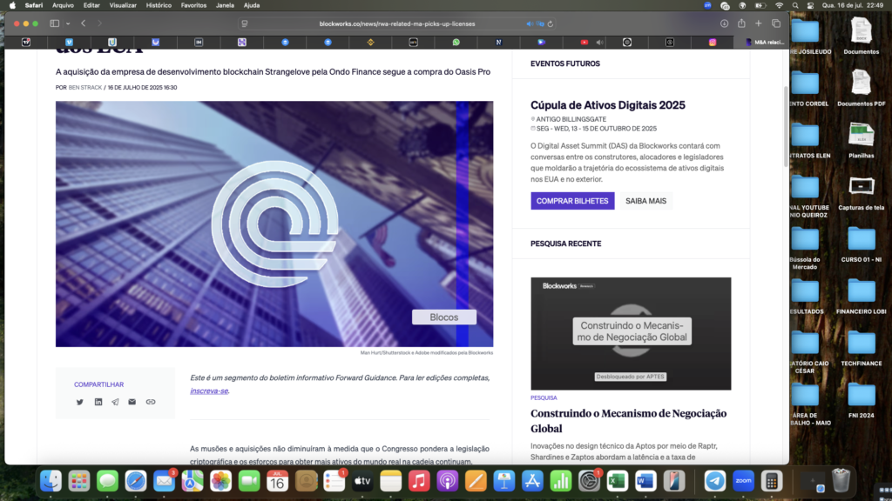Show Safari downloads
892x501 pixels.
[724, 23]
